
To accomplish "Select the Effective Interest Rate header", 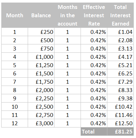I will coord(94,15).
